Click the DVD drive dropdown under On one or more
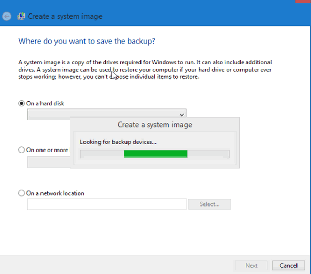This screenshot has height=274, width=311. pyautogui.click(x=49, y=162)
